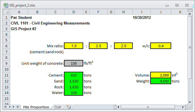The image size is (195, 112).
Task: Select the Water result cell 324
Action: (74, 93)
